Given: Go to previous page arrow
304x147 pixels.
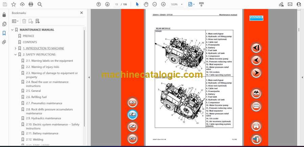Looking at the screenshot, I should point(99,4).
